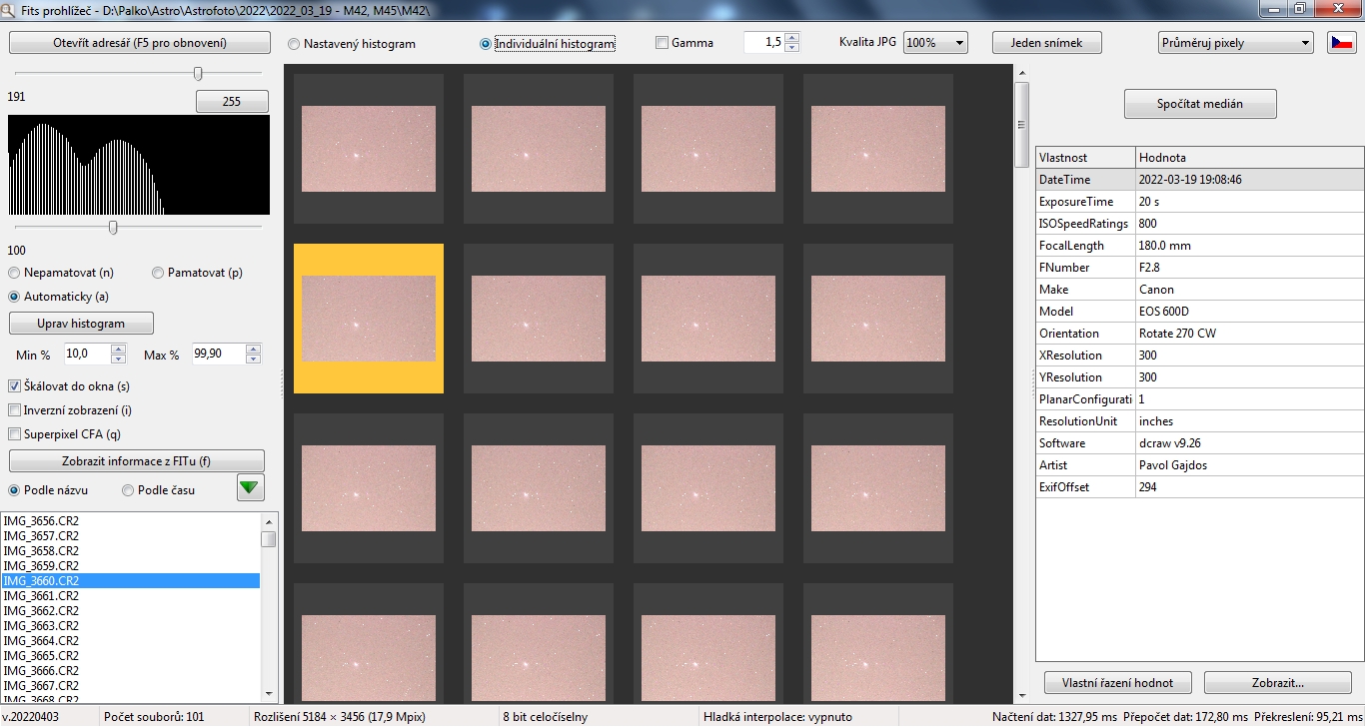Select the first thumbnail in top row
The image size is (1365, 727).
[x=369, y=135]
